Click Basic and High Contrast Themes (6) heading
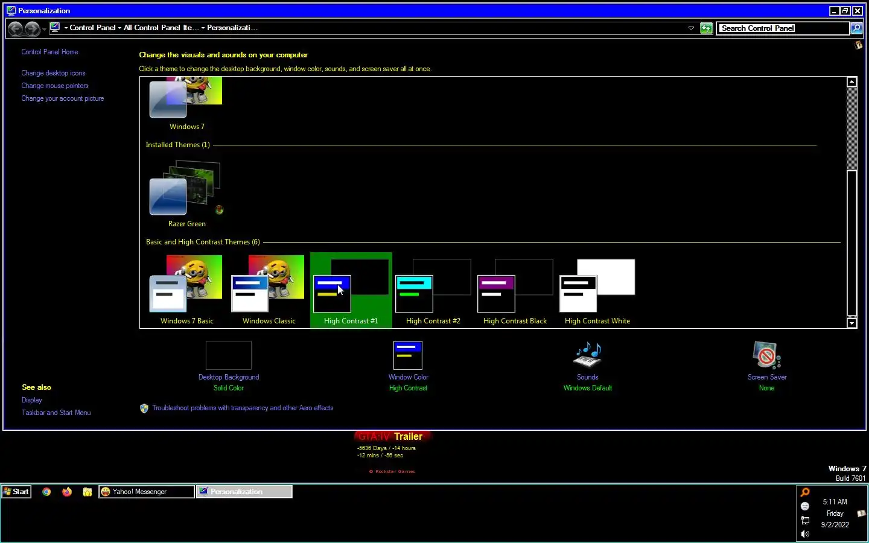869x543 pixels. [203, 242]
